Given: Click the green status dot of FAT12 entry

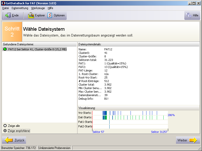Looking at the screenshot, I should (5, 49).
